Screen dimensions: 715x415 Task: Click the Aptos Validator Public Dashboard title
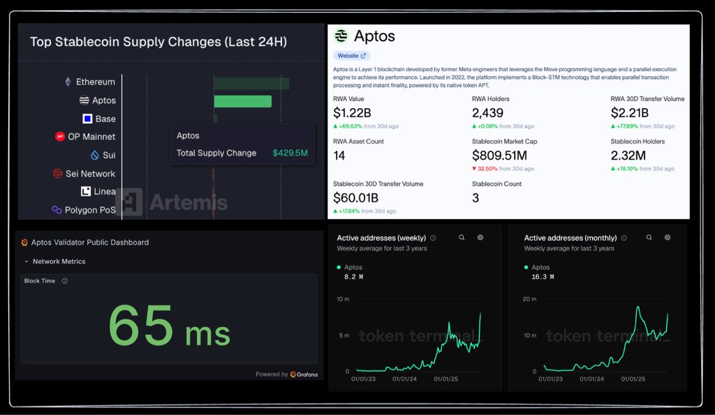pyautogui.click(x=90, y=242)
